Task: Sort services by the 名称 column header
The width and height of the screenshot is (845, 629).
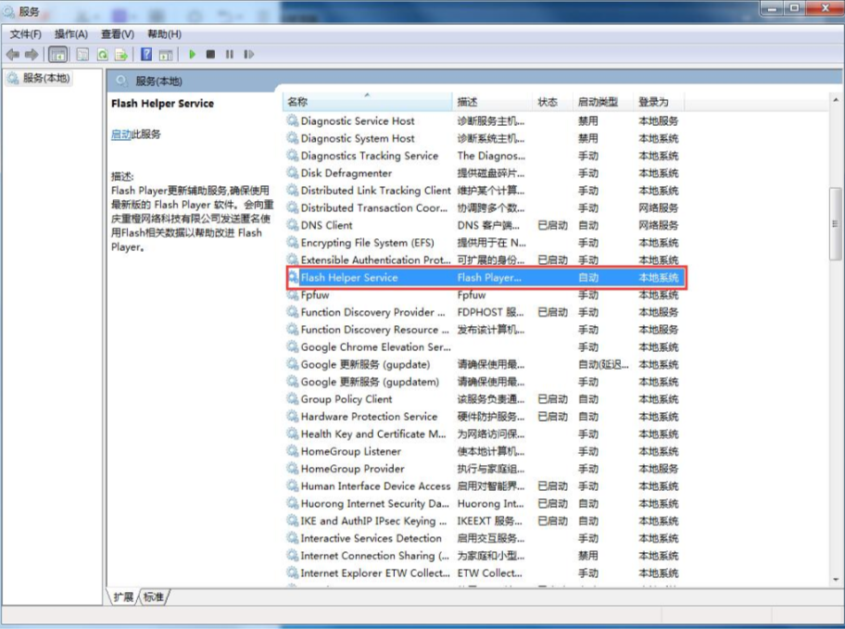Action: tap(366, 102)
